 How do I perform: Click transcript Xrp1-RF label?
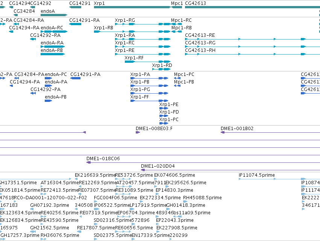pyautogui.click(x=134, y=58)
